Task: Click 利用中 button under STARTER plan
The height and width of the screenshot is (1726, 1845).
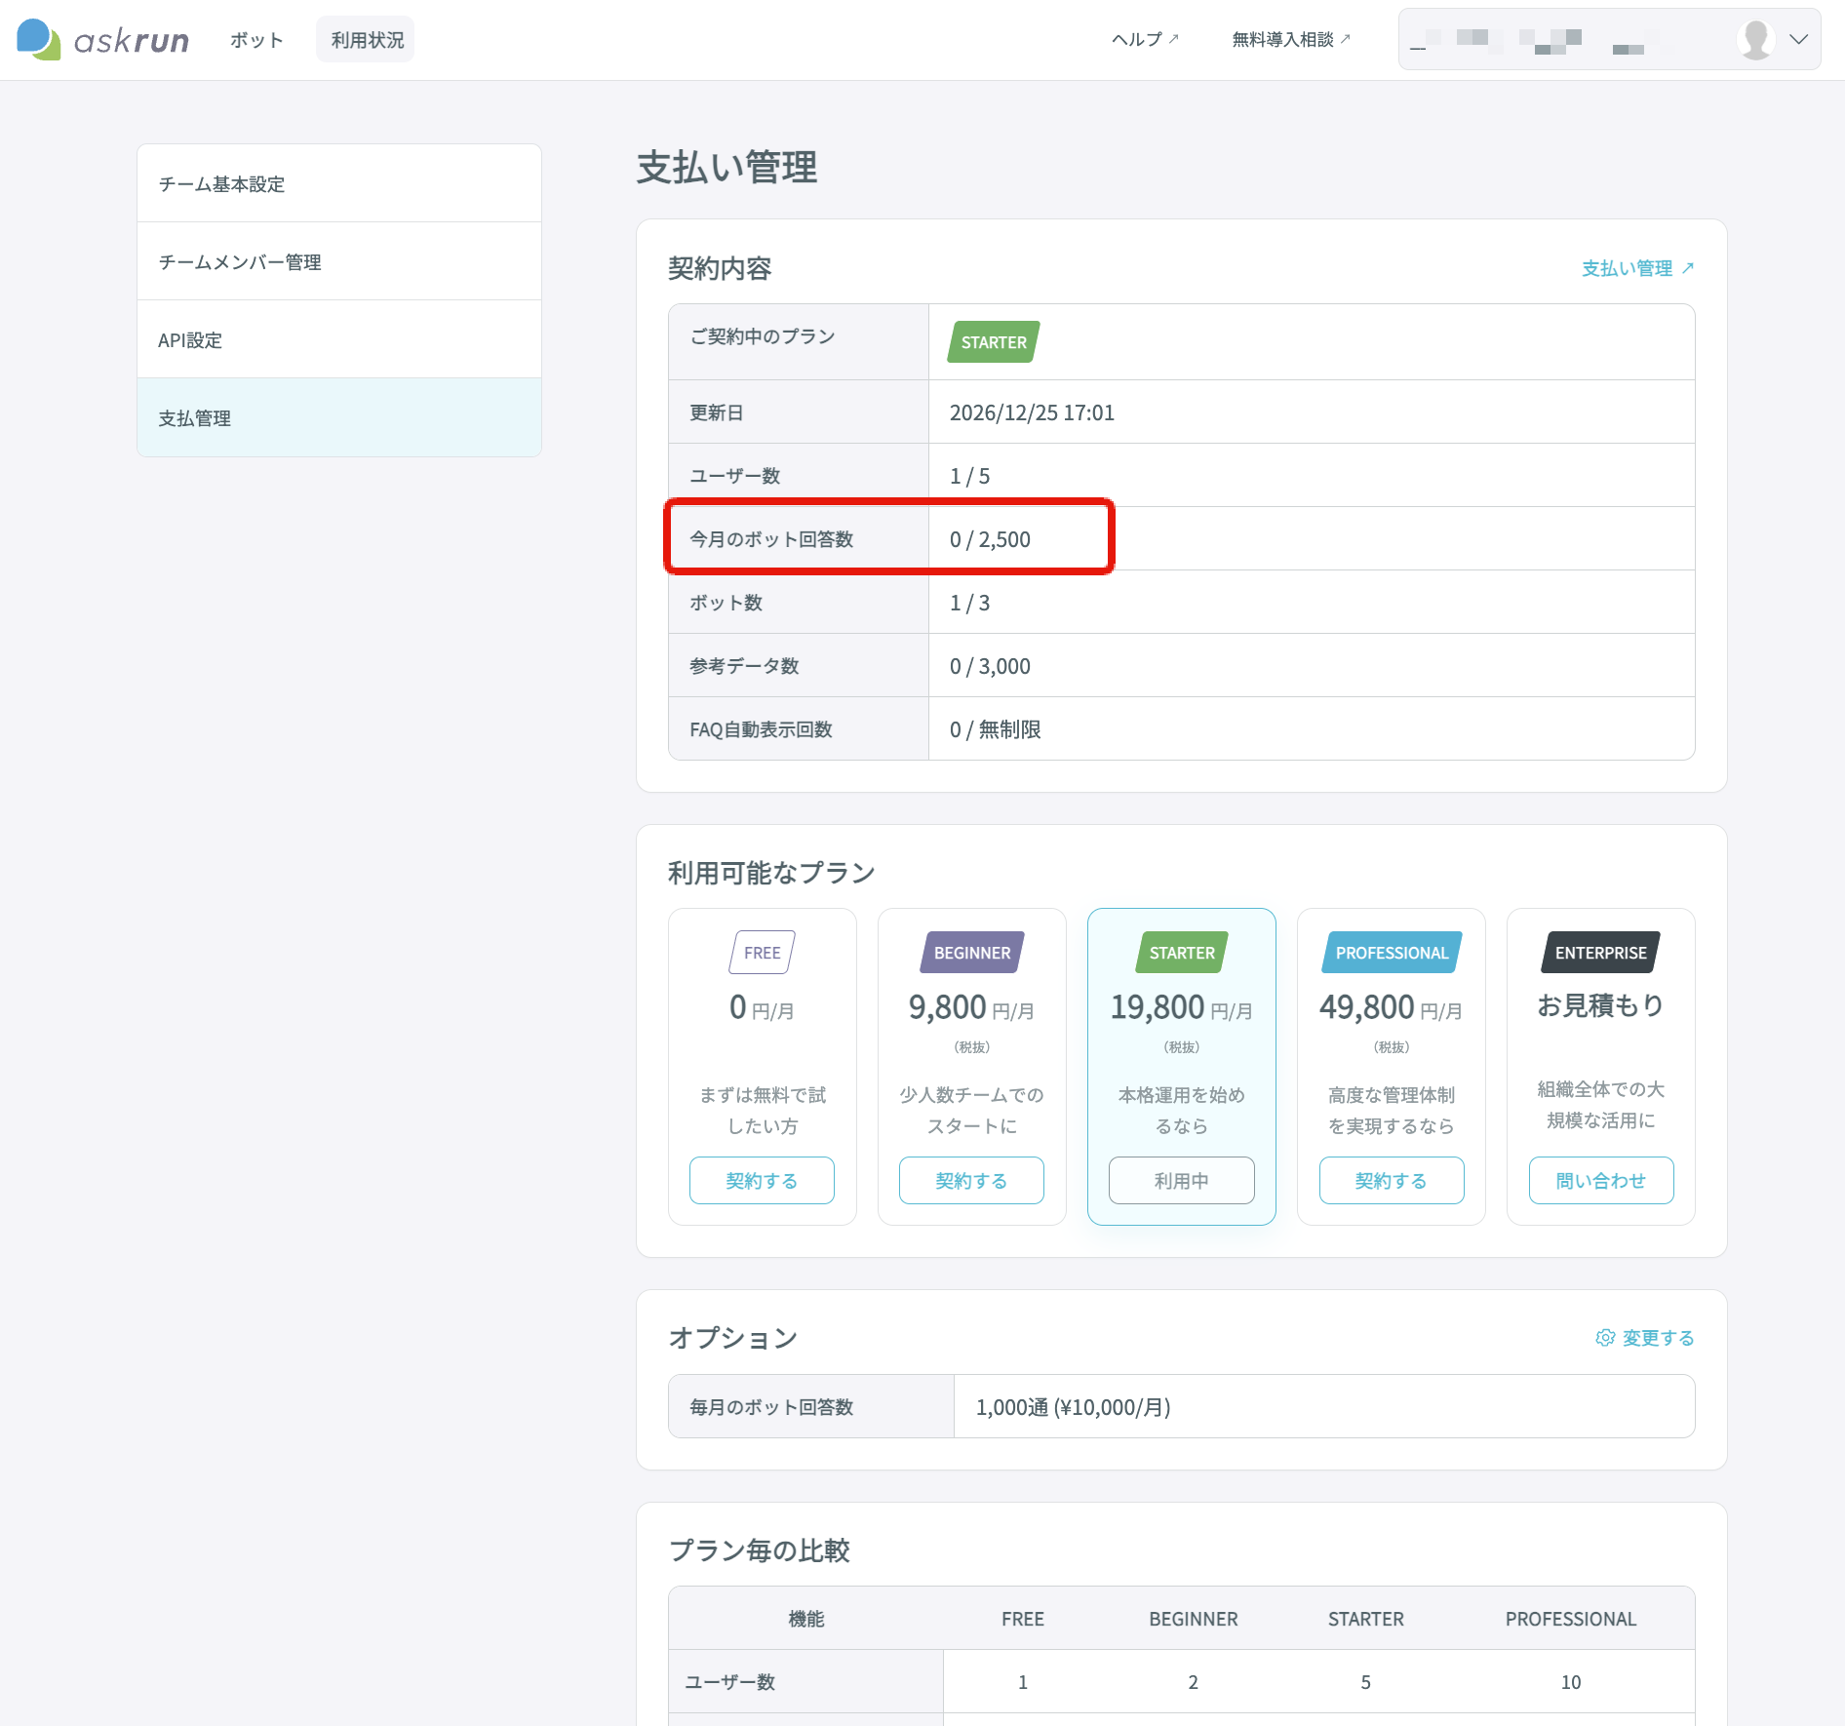Action: pos(1181,1181)
